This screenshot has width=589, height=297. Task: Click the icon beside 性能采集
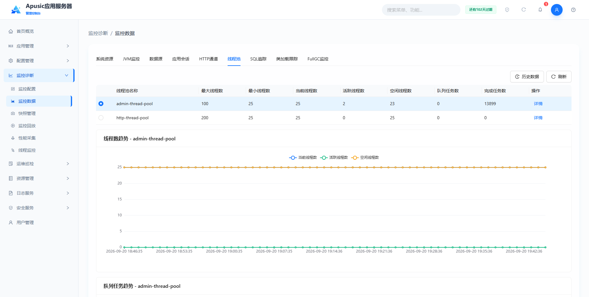[x=13, y=138]
